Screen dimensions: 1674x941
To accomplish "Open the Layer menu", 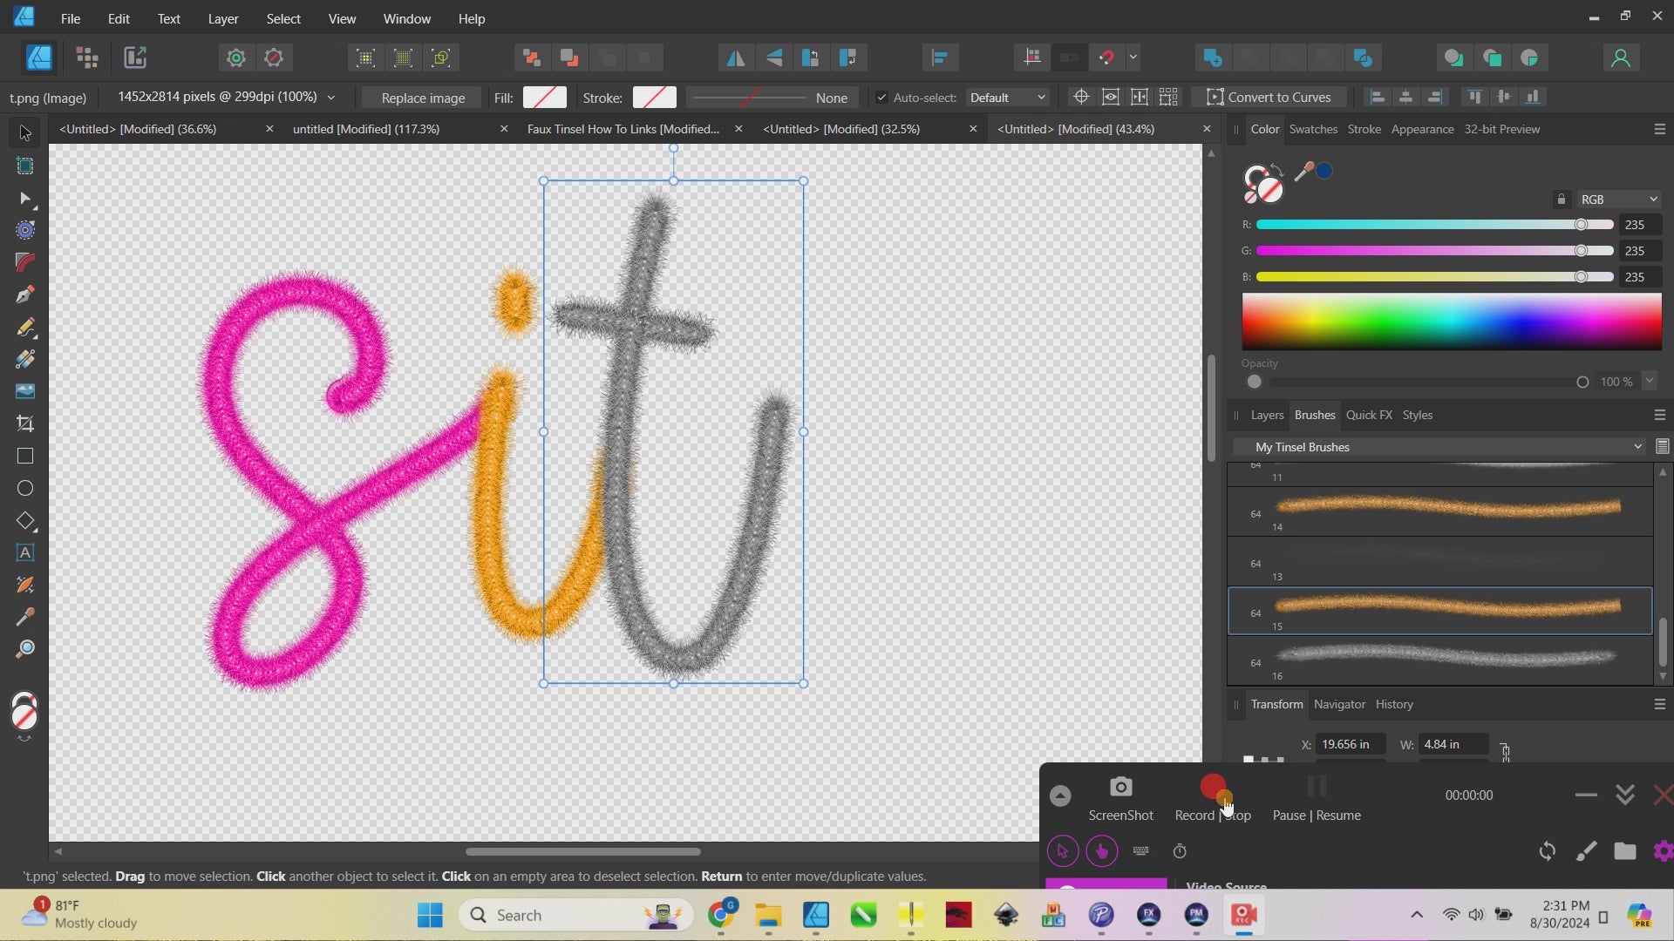I will [222, 18].
